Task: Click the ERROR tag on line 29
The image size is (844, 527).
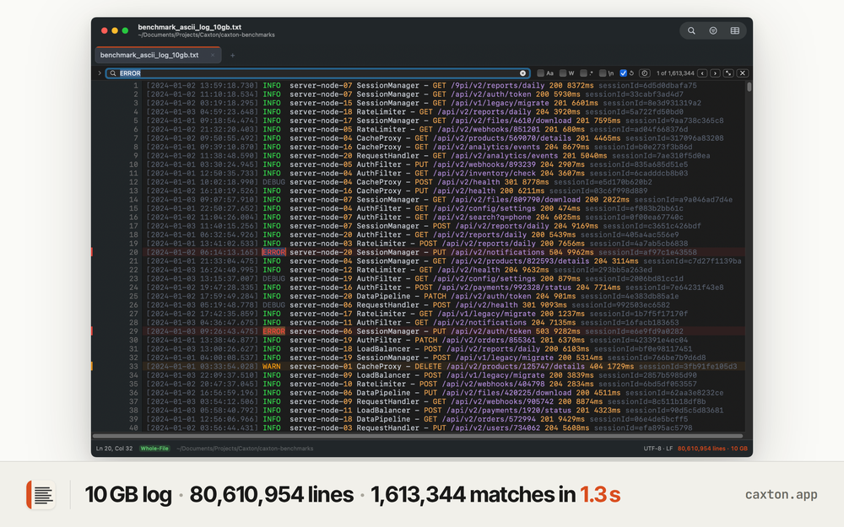Action: tap(274, 331)
